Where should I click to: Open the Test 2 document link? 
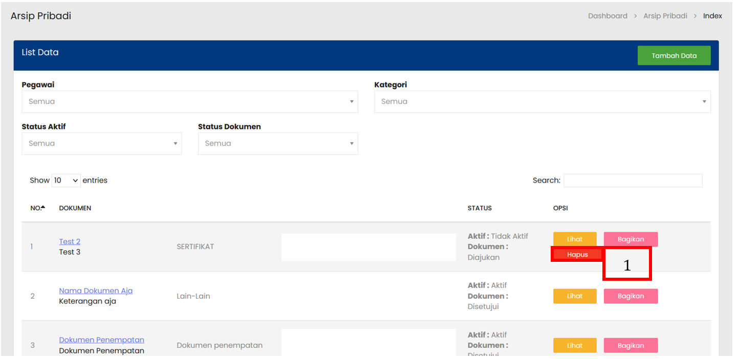click(70, 241)
